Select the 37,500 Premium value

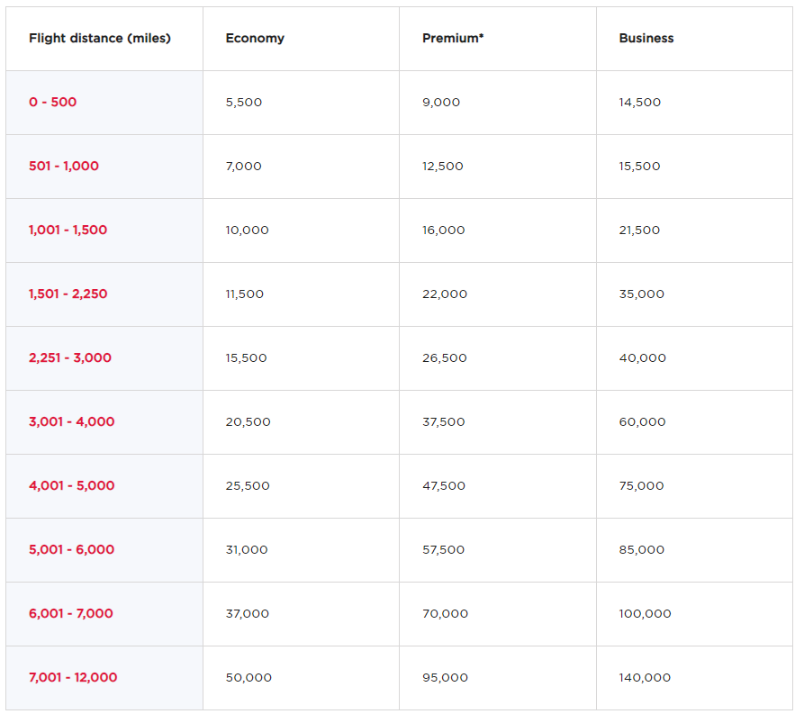(x=444, y=422)
